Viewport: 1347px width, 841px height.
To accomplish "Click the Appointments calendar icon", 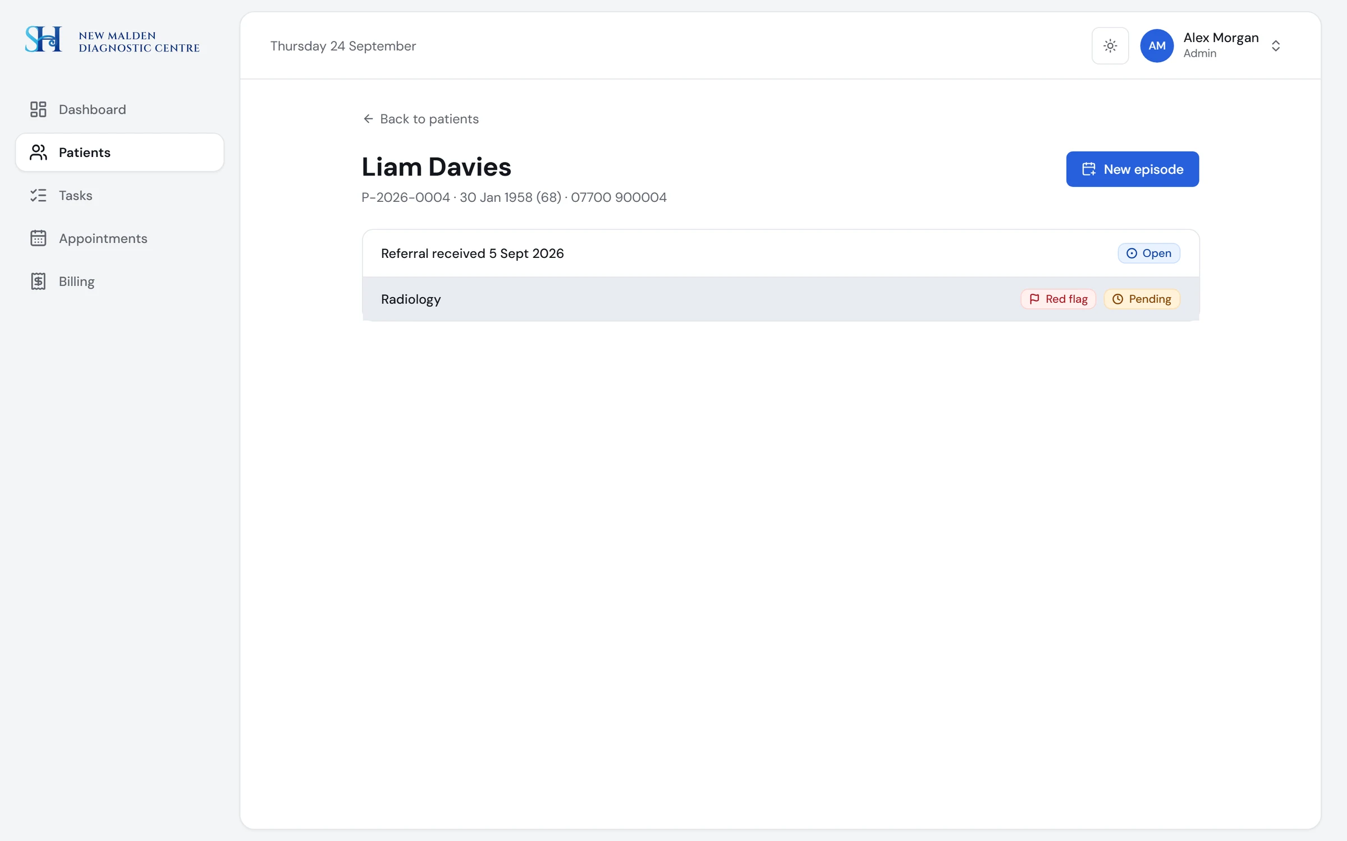I will (38, 238).
